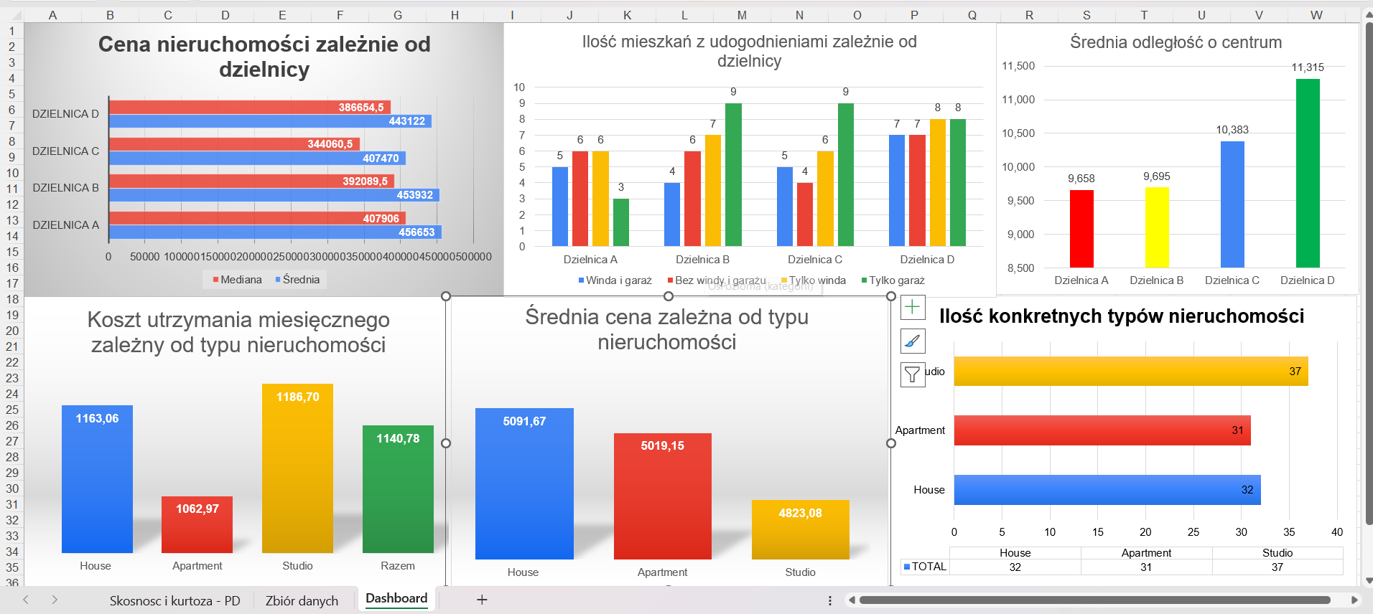The image size is (1373, 614).
Task: Click vertical scrollbar down arrow
Action: click(x=1369, y=580)
